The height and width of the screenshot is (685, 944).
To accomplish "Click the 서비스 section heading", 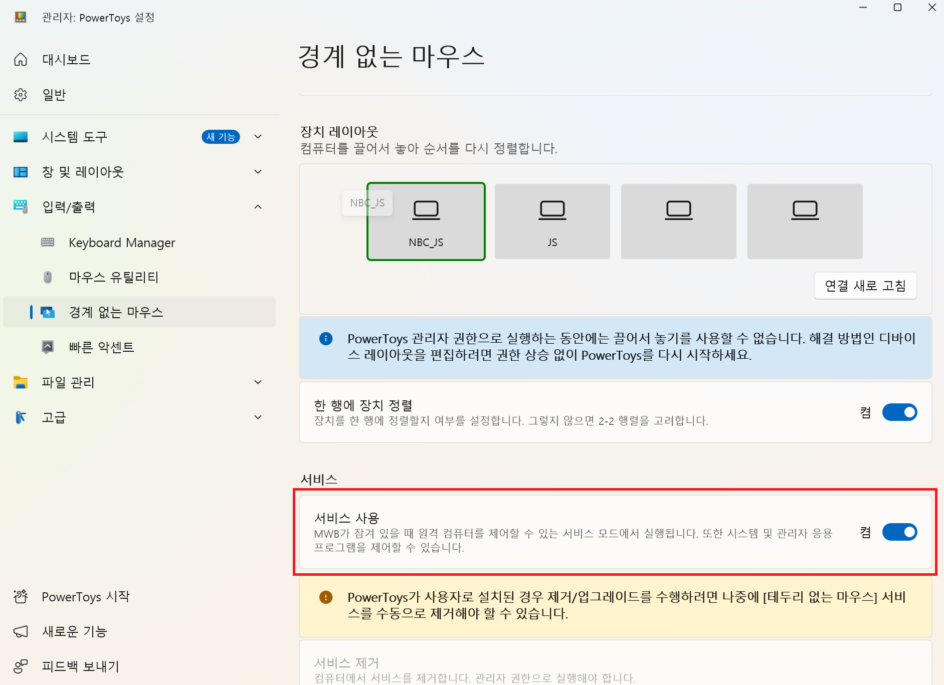I will (319, 480).
